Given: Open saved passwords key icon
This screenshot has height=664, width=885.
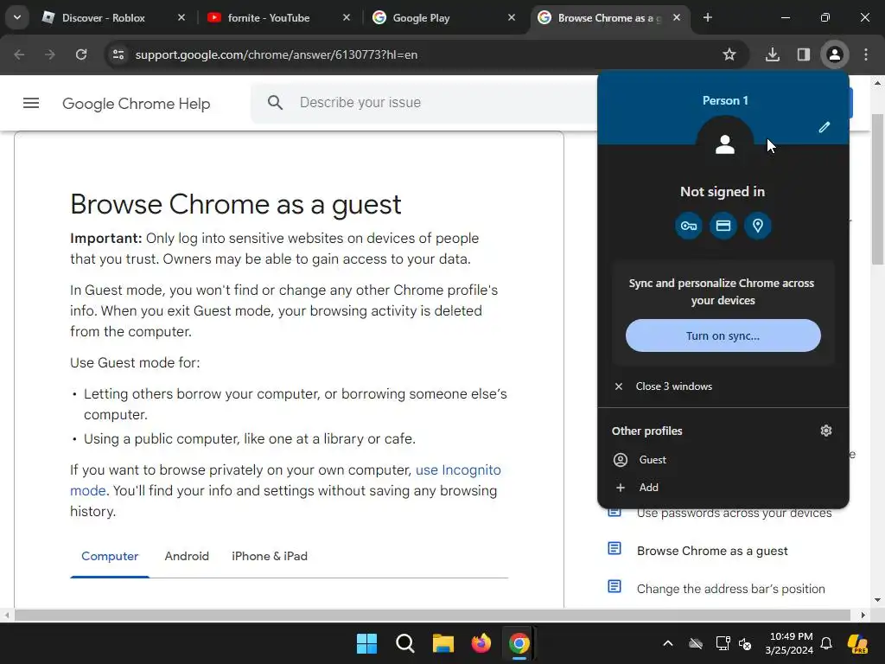Looking at the screenshot, I should pos(689,226).
